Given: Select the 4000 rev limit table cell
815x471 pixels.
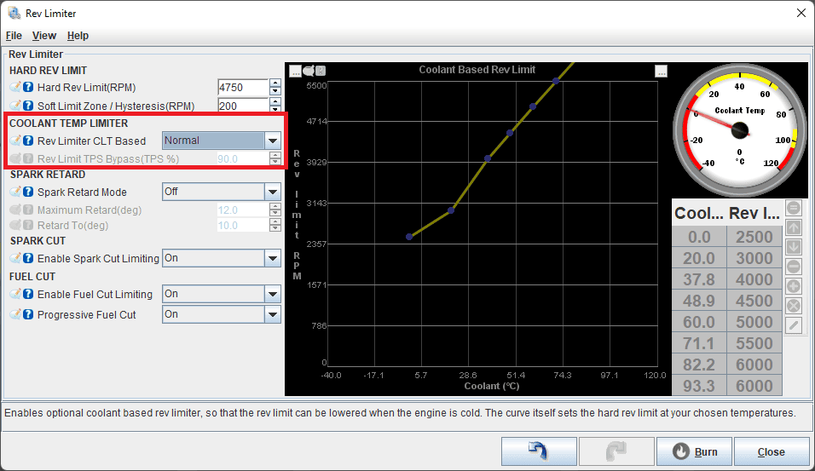Looking at the screenshot, I should click(x=754, y=279).
